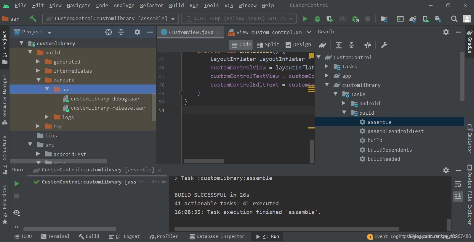Open SDK Manager icon
This screenshot has height=242, width=474.
[438, 19]
